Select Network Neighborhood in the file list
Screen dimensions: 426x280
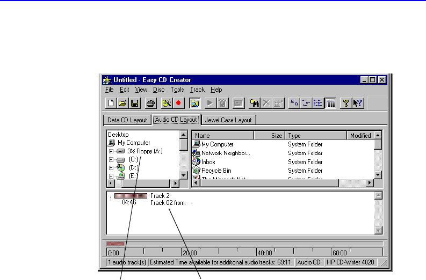226,153
